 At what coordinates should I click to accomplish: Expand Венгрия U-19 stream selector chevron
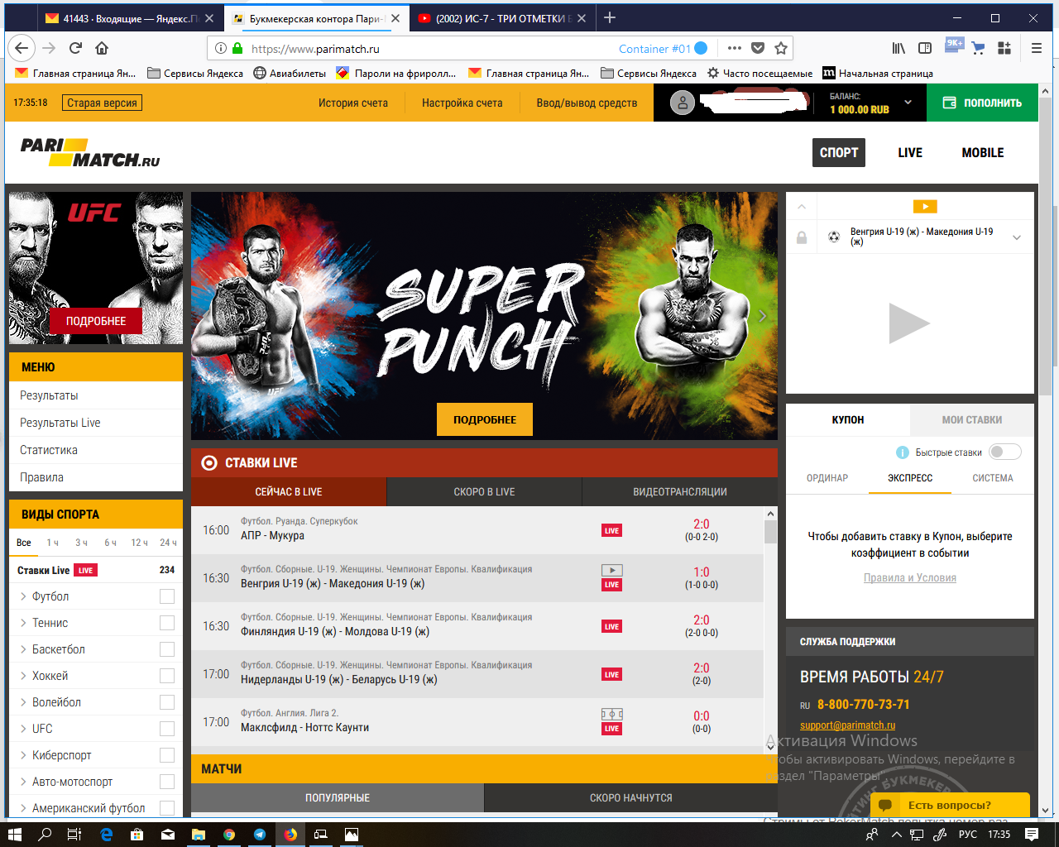[x=1017, y=237]
